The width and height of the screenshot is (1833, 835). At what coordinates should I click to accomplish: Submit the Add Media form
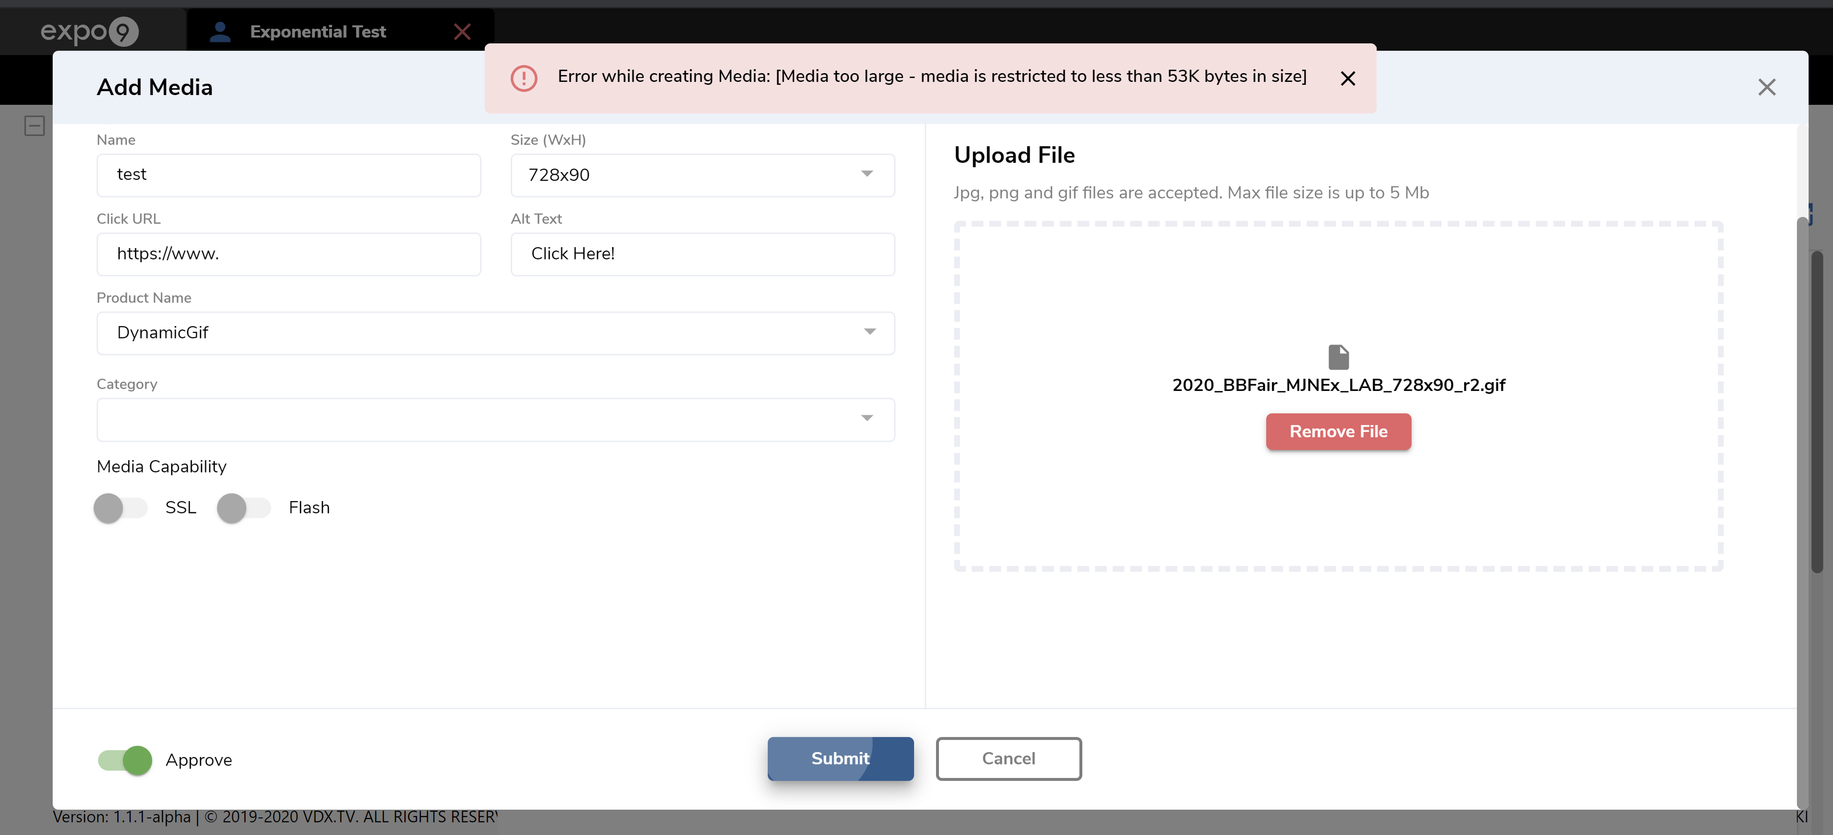[839, 758]
